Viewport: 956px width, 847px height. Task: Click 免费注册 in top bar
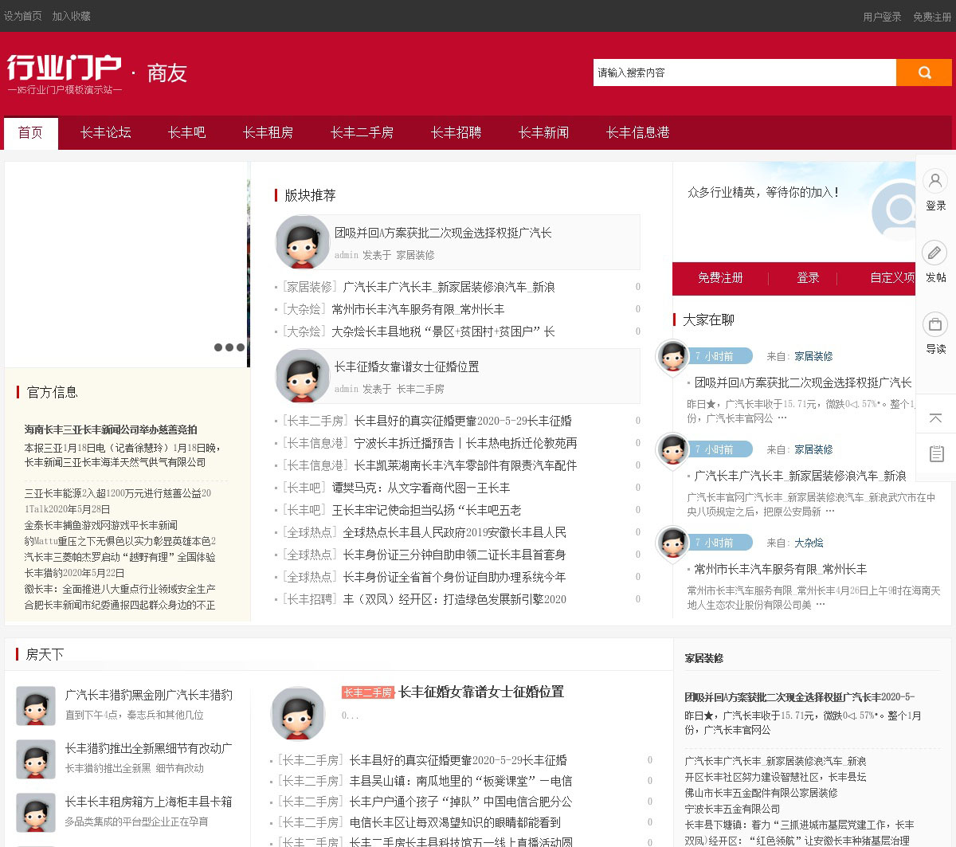(x=932, y=17)
